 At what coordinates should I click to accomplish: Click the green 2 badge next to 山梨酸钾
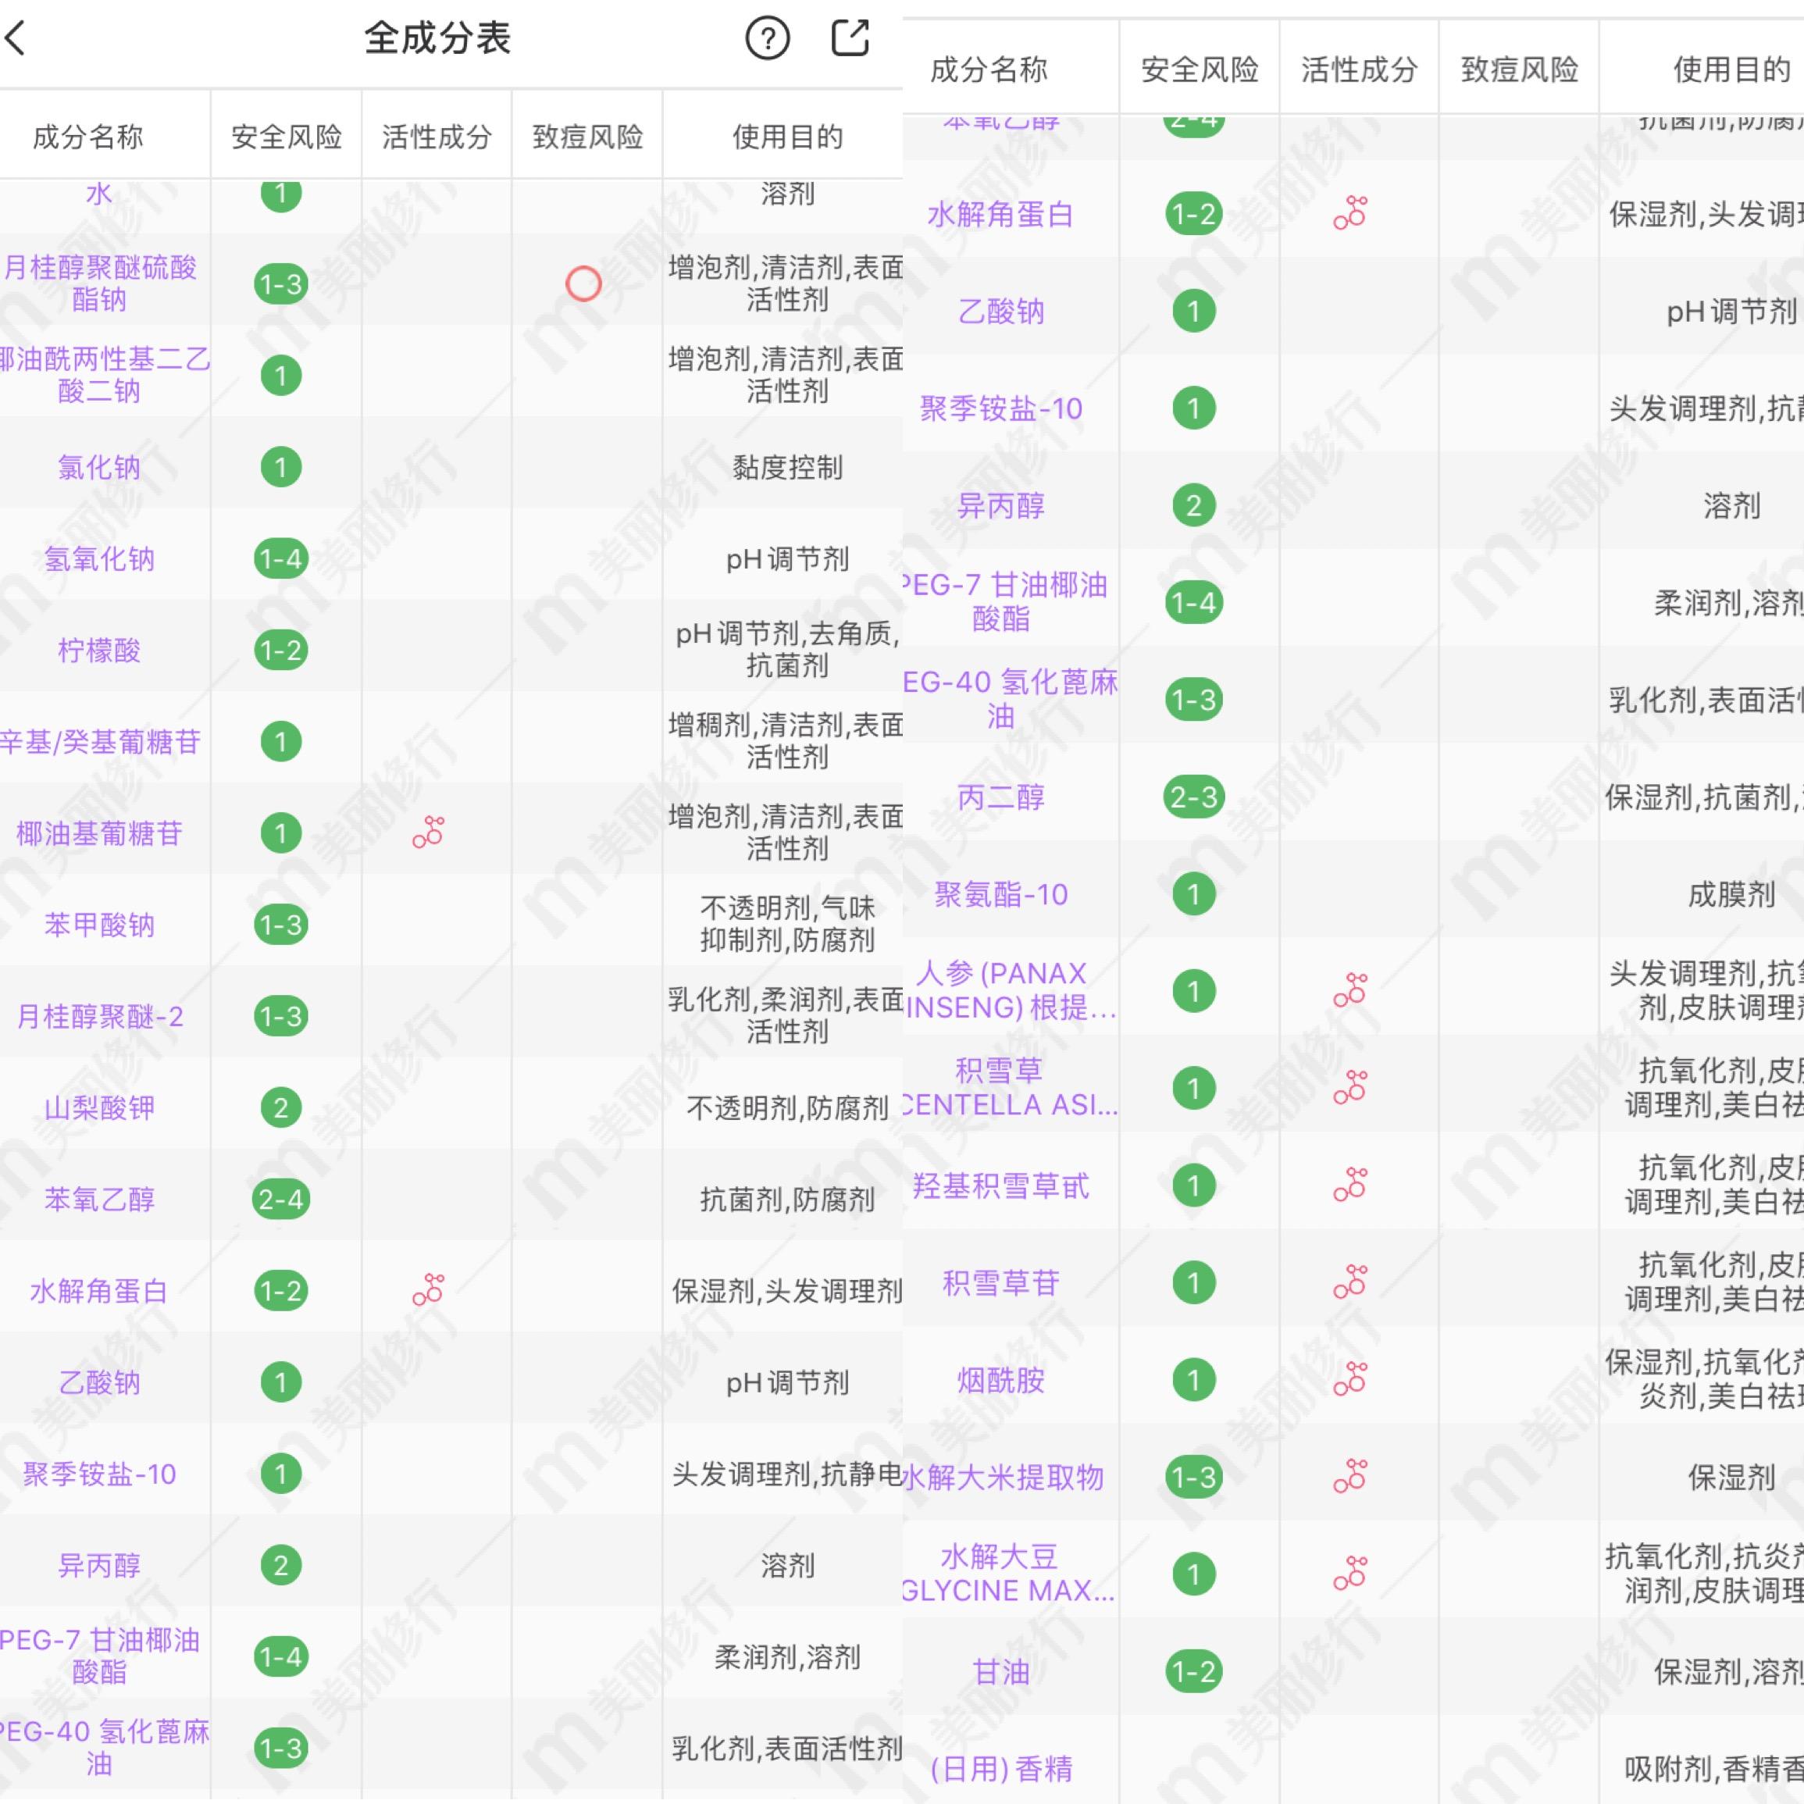[x=280, y=1108]
